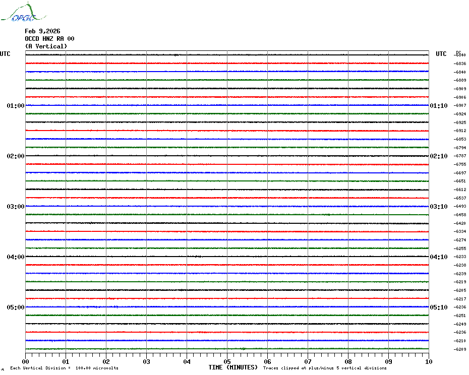Viewport: 469px width, 375px height.
Task: Select the -6889 DC offset value
Action: coord(460,80)
